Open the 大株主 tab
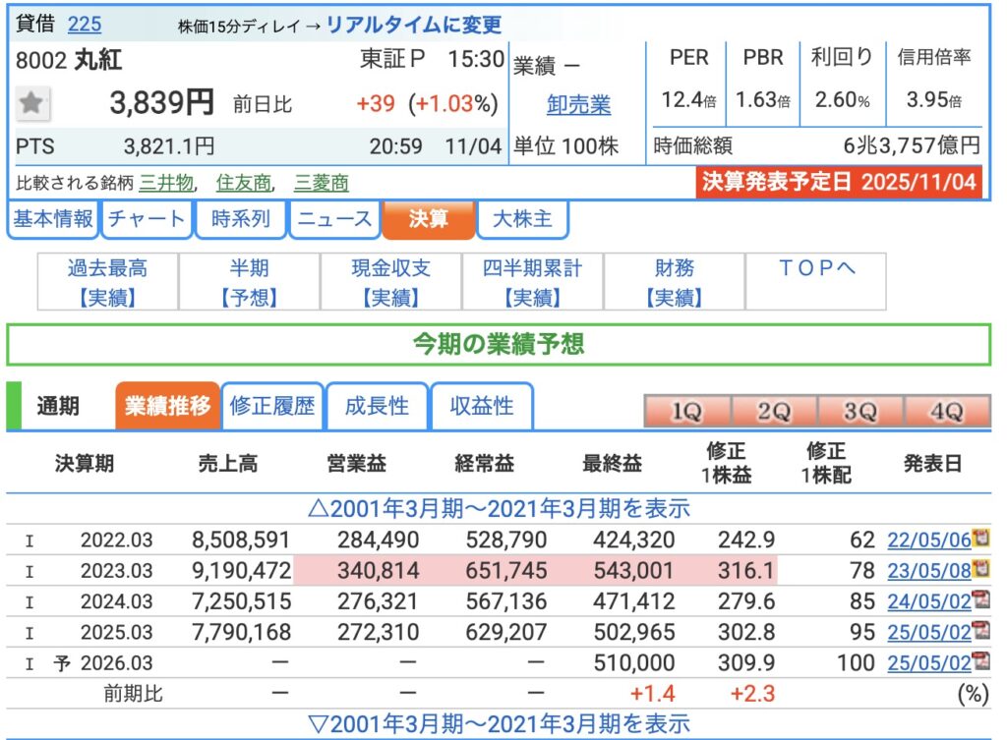The height and width of the screenshot is (740, 1007). pyautogui.click(x=521, y=219)
